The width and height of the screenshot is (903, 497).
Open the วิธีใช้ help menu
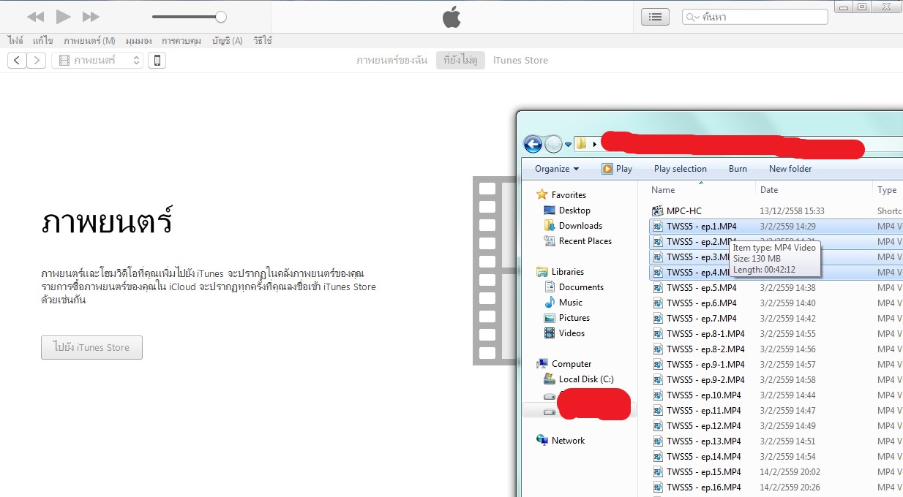pos(263,41)
